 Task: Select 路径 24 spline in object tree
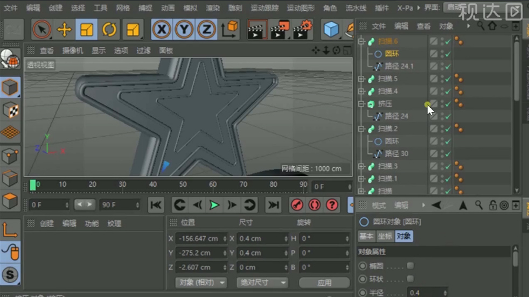pos(396,116)
